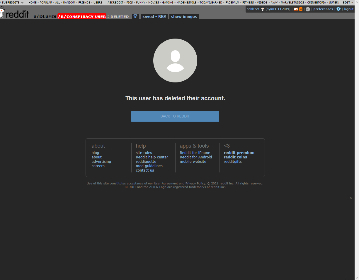Click the karma count 1,561·11,404
359x280 pixels.
point(278,9)
